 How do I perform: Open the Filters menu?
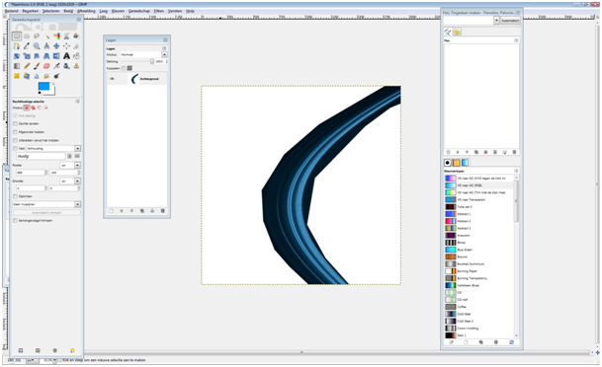pyautogui.click(x=158, y=11)
